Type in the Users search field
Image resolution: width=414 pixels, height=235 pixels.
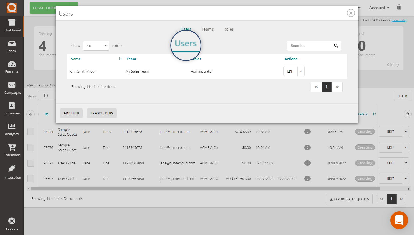[x=309, y=46]
